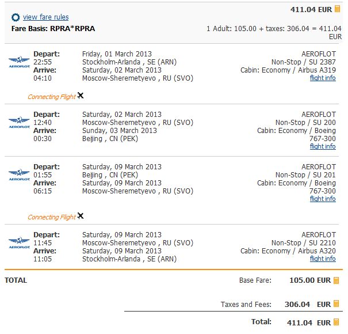
Task: Click the gear icon beside view fare rules
Action: [16, 18]
